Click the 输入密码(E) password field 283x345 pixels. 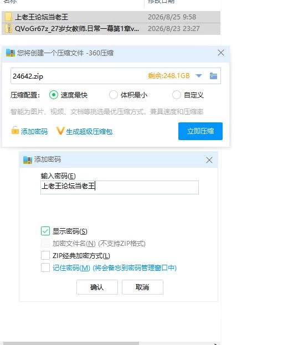click(x=120, y=188)
